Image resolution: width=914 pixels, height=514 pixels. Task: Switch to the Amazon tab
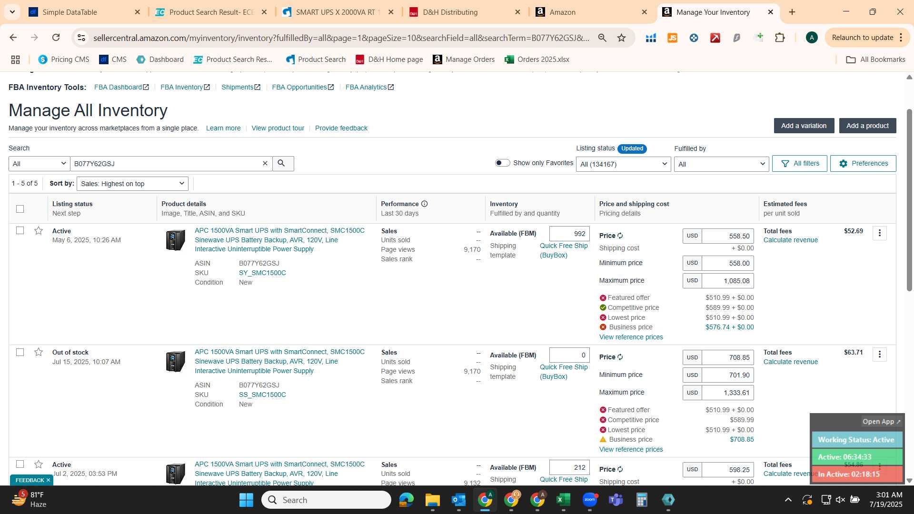[x=592, y=12]
